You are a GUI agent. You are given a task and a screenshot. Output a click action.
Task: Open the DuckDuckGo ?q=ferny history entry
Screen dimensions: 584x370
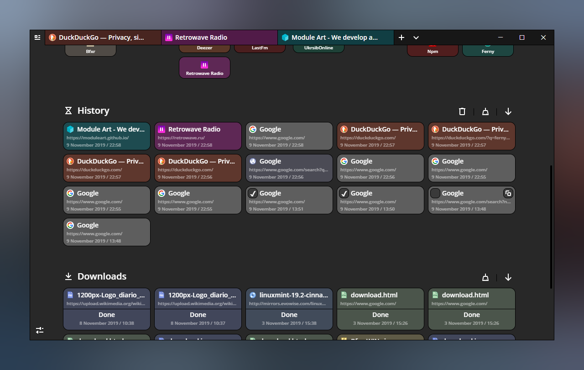click(x=472, y=136)
